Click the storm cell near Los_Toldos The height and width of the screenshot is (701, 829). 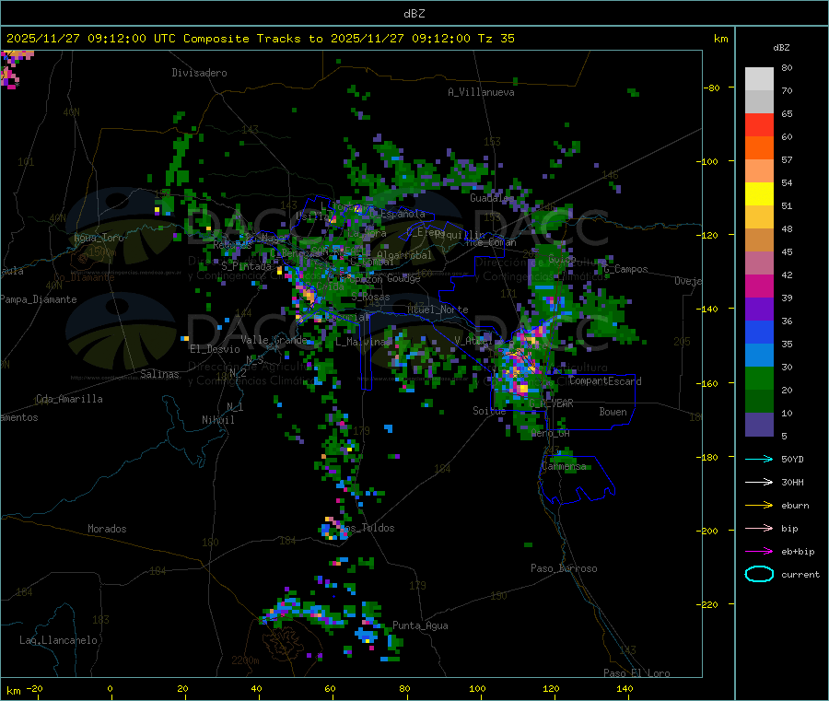[x=333, y=529]
